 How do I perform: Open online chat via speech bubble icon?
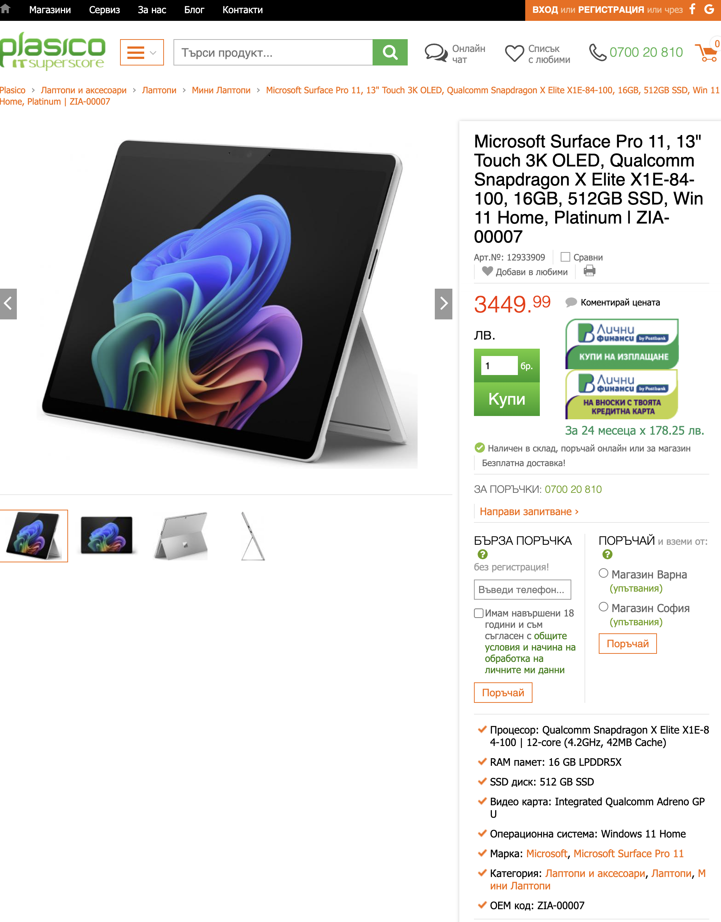coord(436,53)
